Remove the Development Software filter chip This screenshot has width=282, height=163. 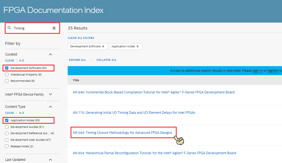(103, 46)
